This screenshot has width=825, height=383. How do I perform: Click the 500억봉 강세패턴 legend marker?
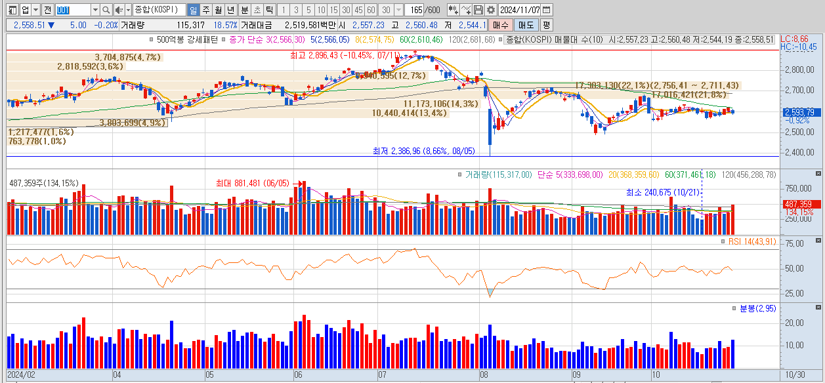coord(152,40)
